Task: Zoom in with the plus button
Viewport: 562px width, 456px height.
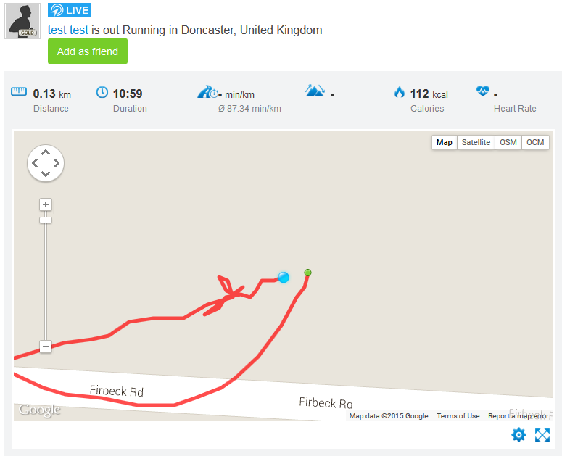Action: [46, 204]
